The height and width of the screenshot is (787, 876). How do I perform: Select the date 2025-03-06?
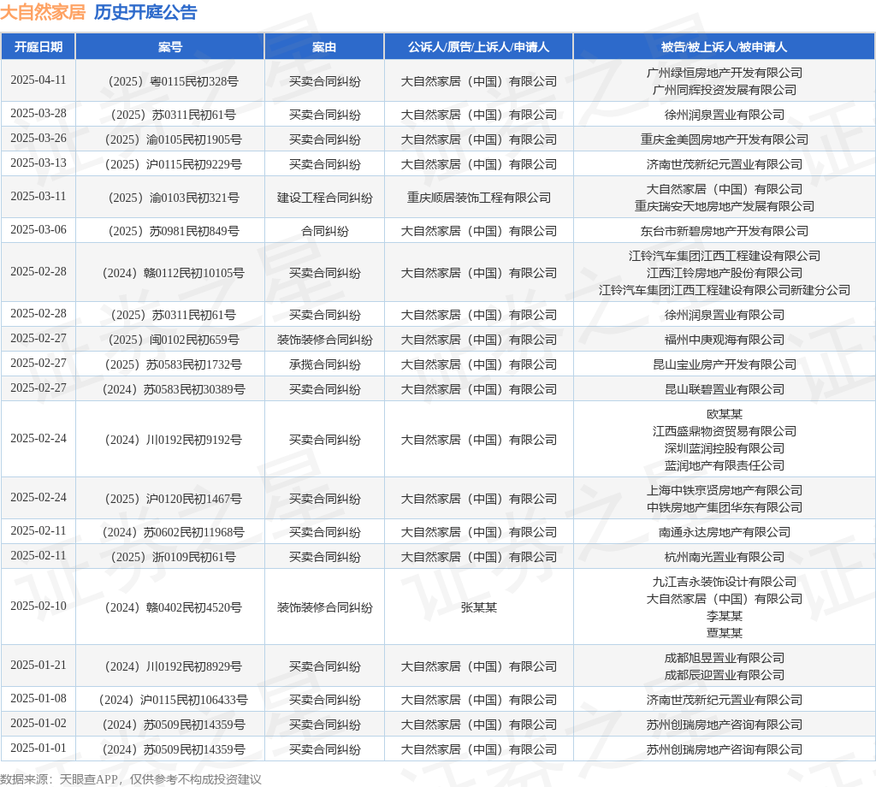click(x=38, y=229)
